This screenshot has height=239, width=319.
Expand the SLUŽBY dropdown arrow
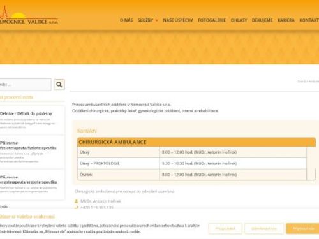157,20
